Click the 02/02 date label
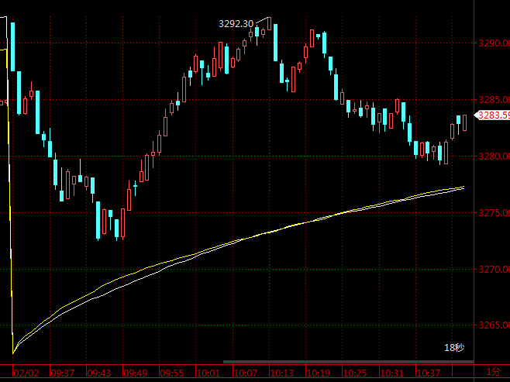The width and height of the screenshot is (510, 382). [26, 373]
